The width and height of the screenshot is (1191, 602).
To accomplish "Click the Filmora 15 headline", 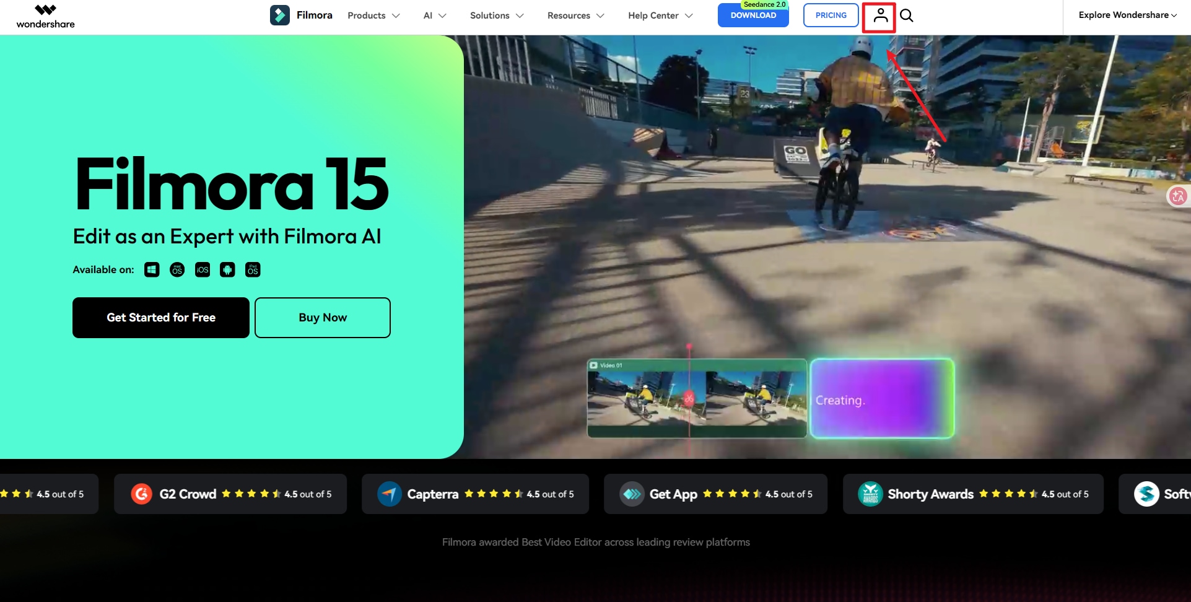I will click(232, 184).
